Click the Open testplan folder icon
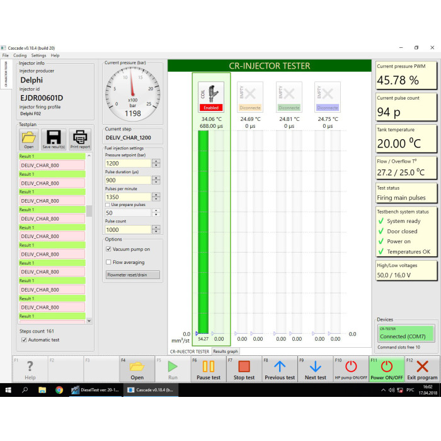This screenshot has width=441, height=441. (29, 139)
